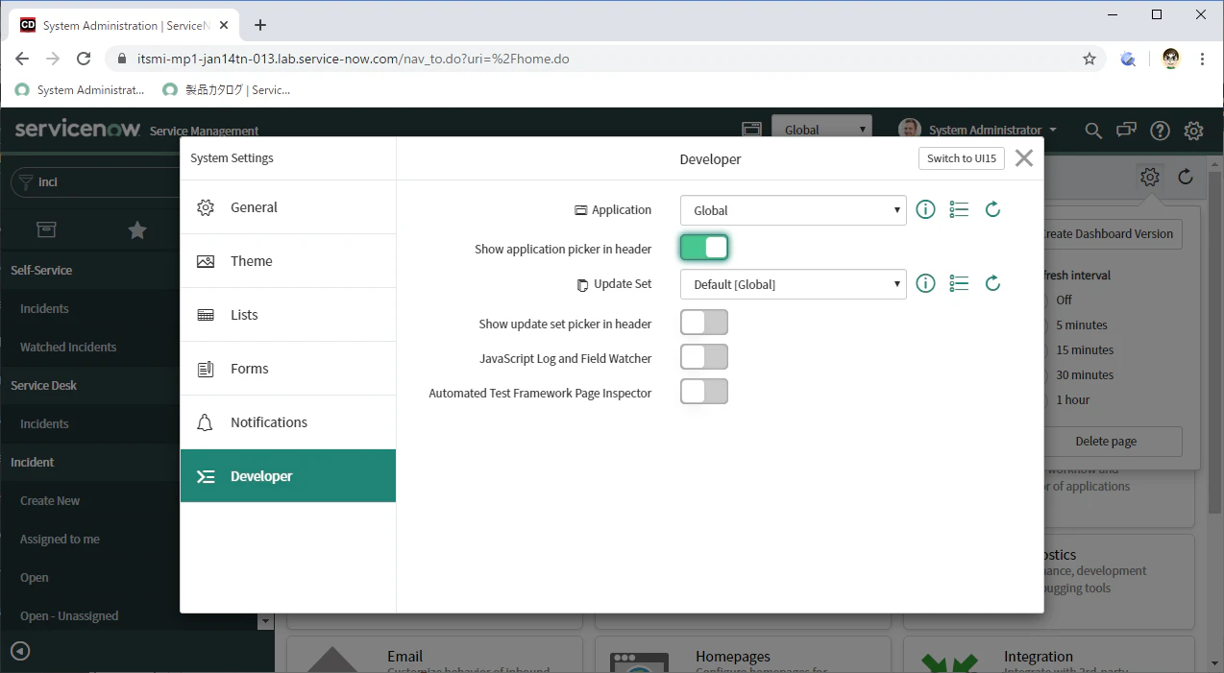1224x673 pixels.
Task: Open the Update Set Default [Global] dropdown
Action: point(794,284)
